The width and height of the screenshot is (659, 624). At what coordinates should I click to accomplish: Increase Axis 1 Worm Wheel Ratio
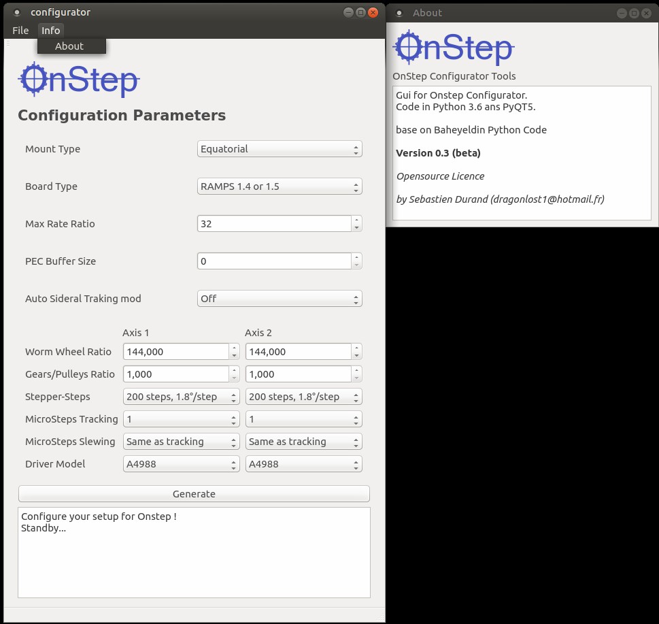[234, 348]
